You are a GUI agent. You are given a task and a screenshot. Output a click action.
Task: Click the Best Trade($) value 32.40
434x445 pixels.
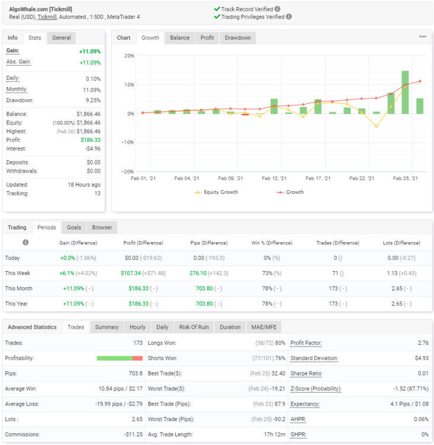coord(278,374)
